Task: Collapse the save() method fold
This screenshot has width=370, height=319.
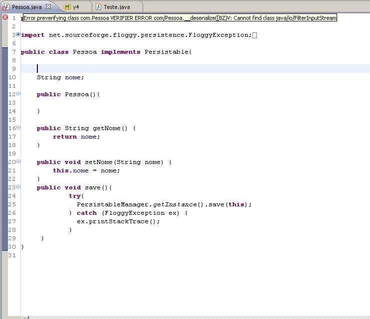Action: point(18,187)
